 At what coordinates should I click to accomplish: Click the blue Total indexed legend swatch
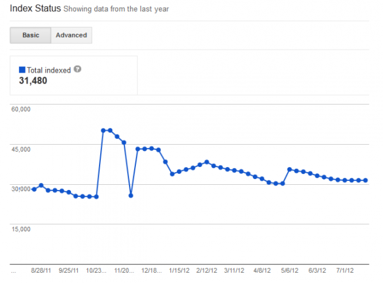pyautogui.click(x=22, y=69)
